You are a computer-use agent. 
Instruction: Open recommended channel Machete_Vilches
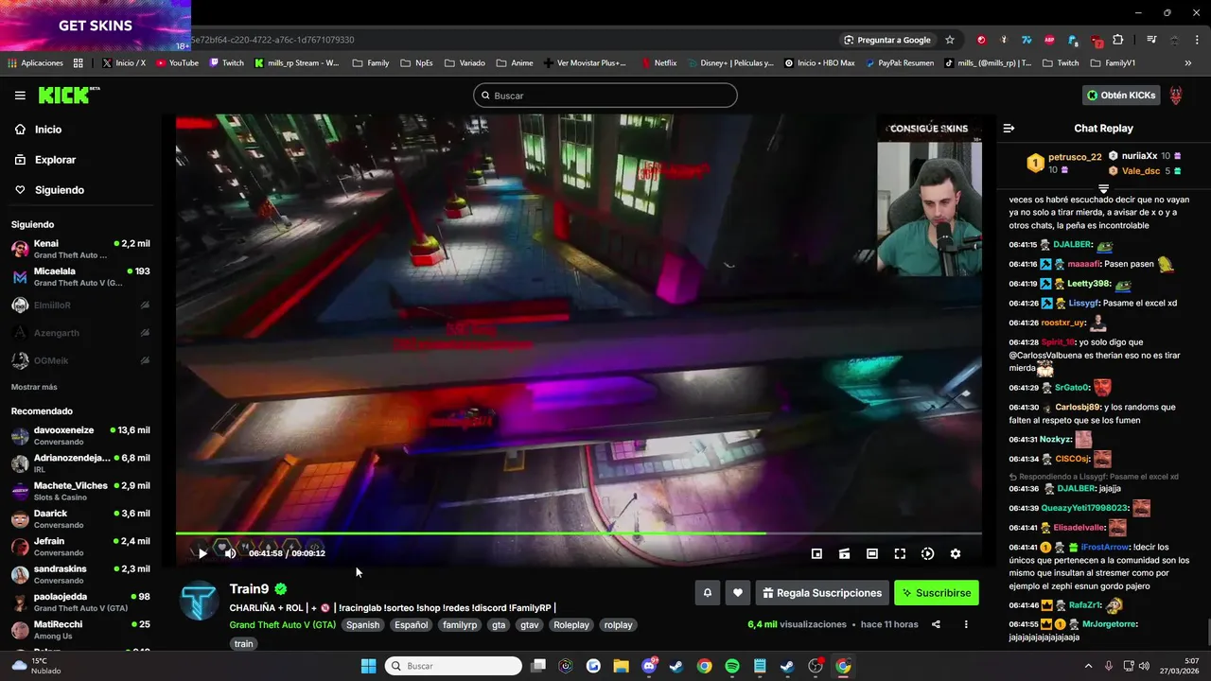(80, 491)
